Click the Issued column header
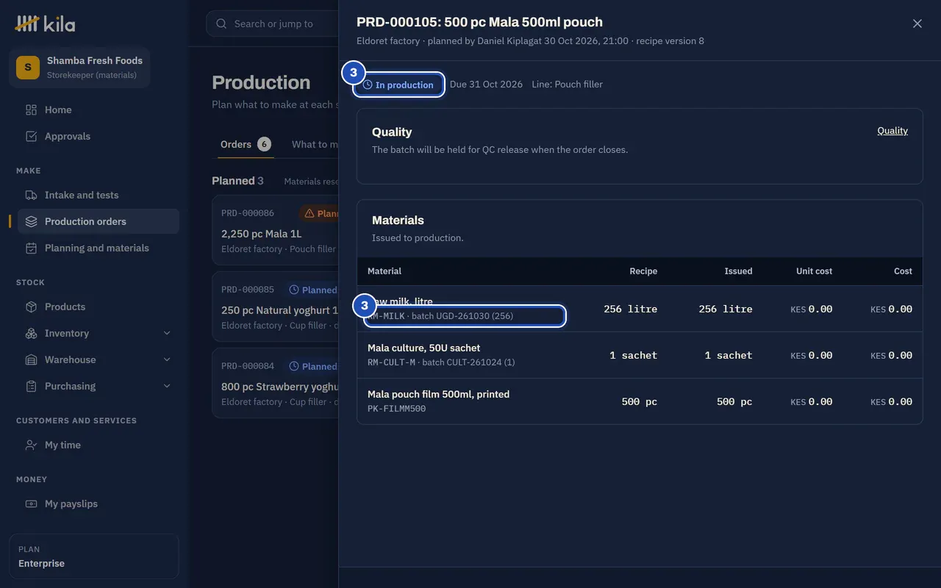 click(738, 271)
